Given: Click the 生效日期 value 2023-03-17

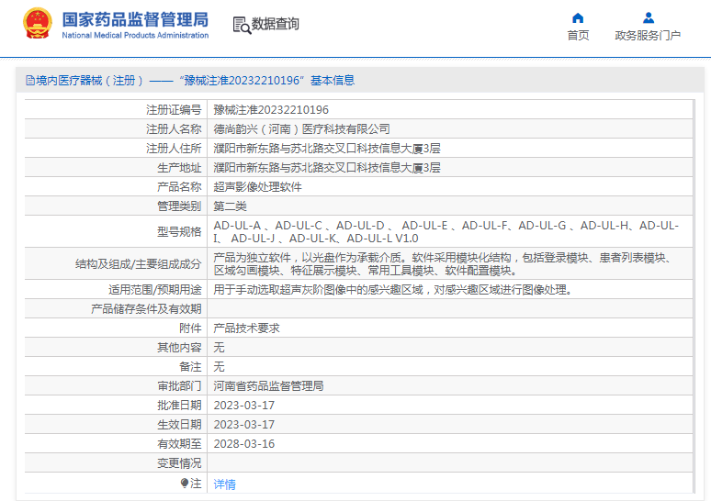Looking at the screenshot, I should 244,425.
